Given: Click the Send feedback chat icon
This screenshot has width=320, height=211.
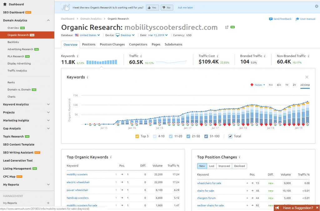Looking at the screenshot, I should pyautogui.click(x=271, y=19).
